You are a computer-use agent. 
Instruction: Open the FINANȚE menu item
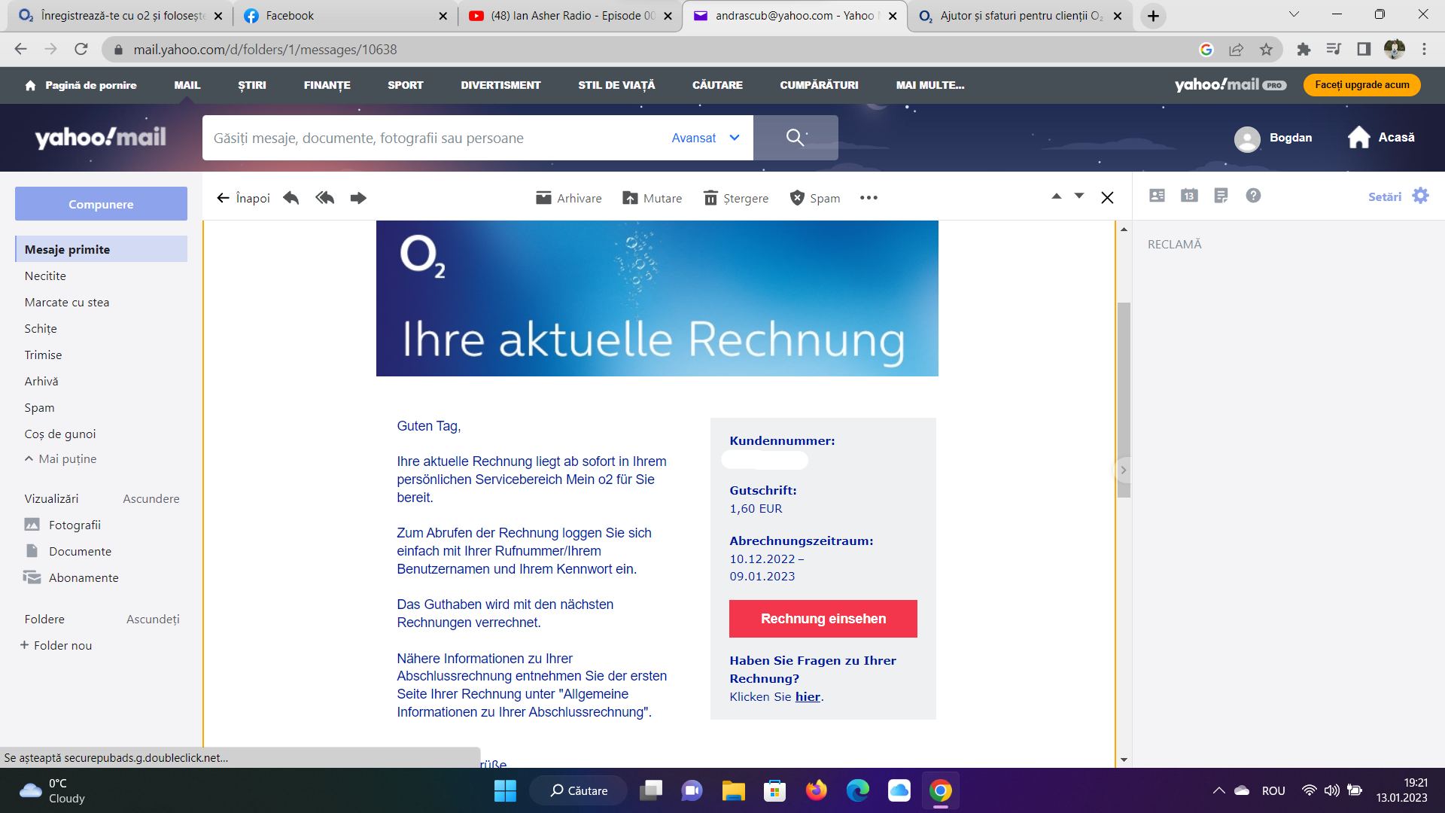327,85
